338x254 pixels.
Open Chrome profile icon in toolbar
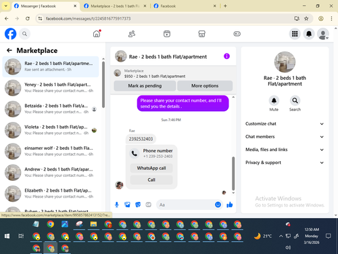pyautogui.click(x=321, y=18)
